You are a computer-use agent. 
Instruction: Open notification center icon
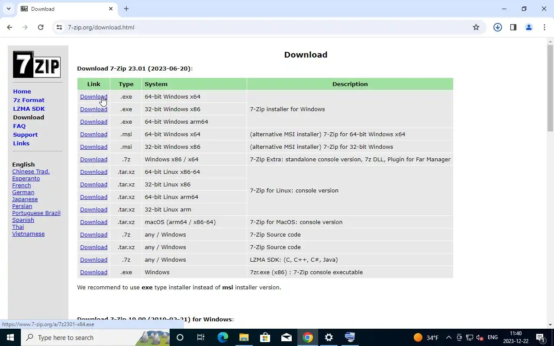tap(541, 337)
